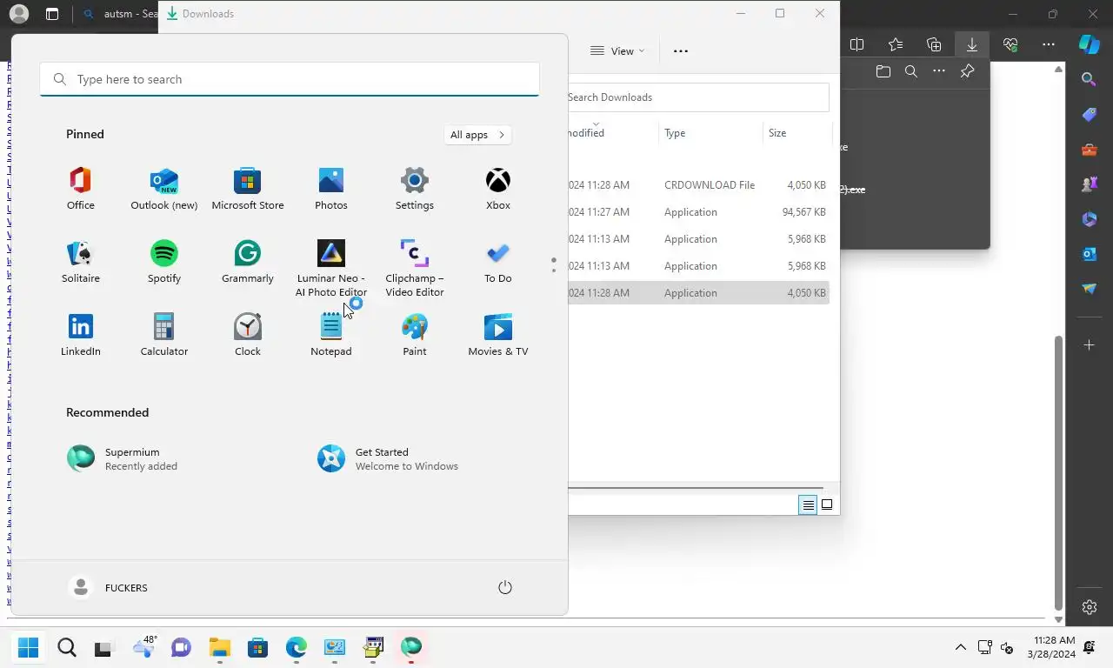Viewport: 1113px width, 668px height.
Task: Select the CRDOWNLOAD File row
Action: tap(699, 185)
